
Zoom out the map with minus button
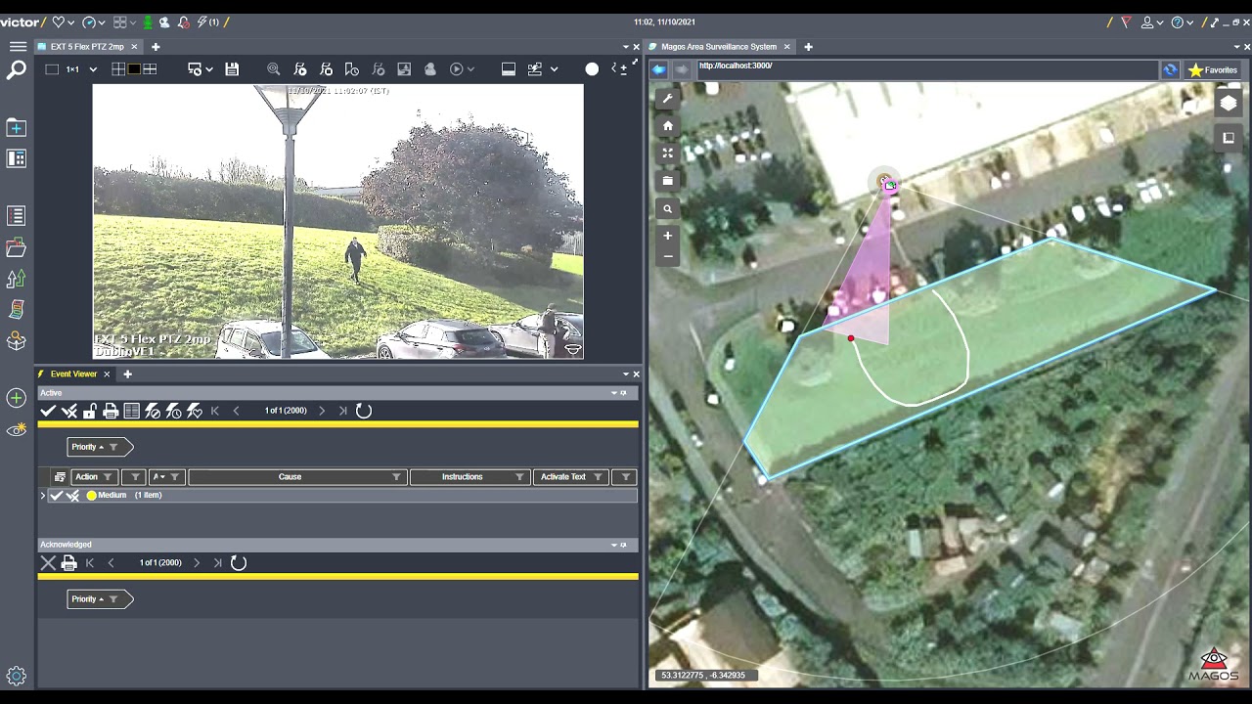[668, 256]
